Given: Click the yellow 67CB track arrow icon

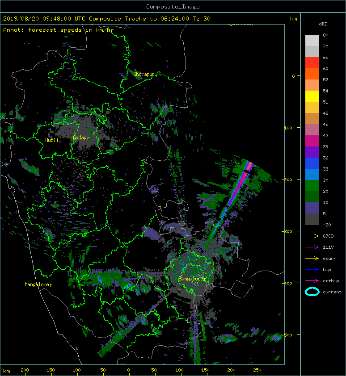Looking at the screenshot, I should [312, 236].
